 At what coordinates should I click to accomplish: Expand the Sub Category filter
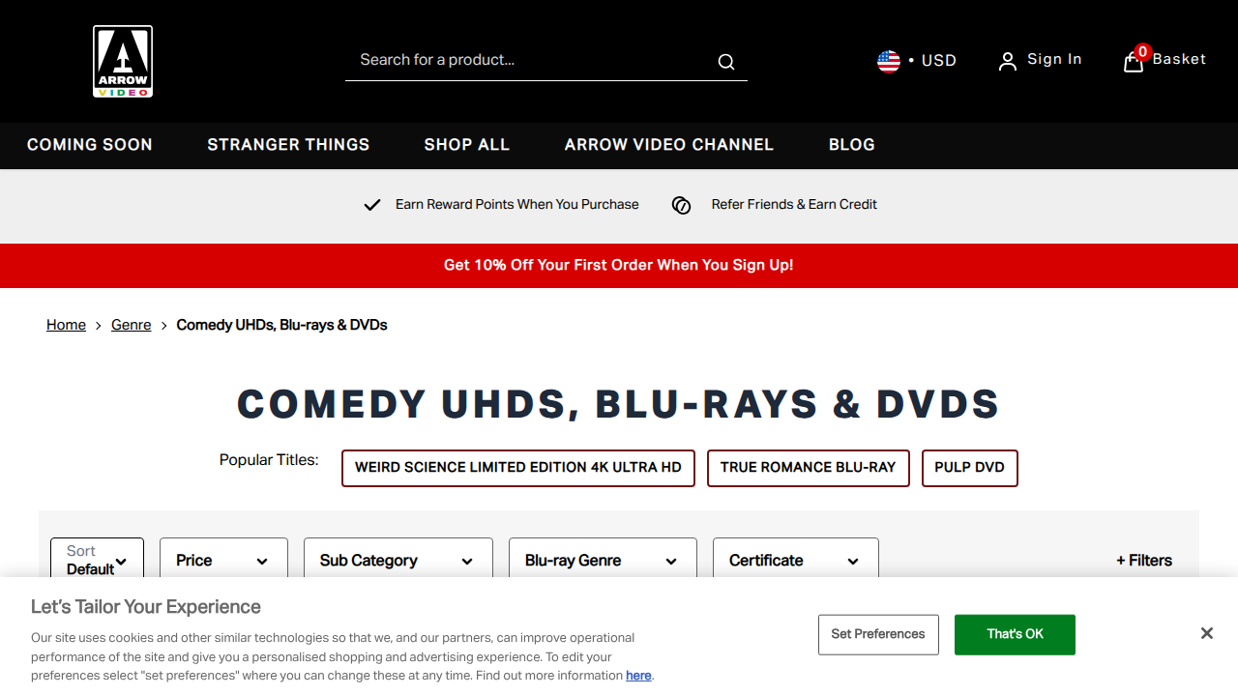coord(398,560)
